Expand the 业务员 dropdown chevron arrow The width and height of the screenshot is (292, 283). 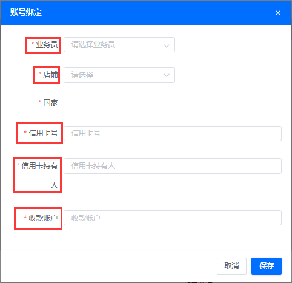click(167, 46)
